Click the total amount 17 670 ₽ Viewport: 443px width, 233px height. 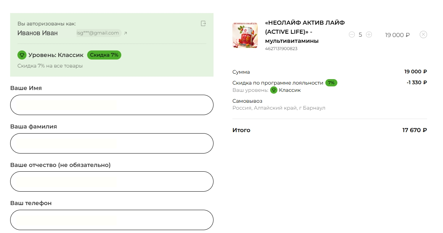point(415,130)
